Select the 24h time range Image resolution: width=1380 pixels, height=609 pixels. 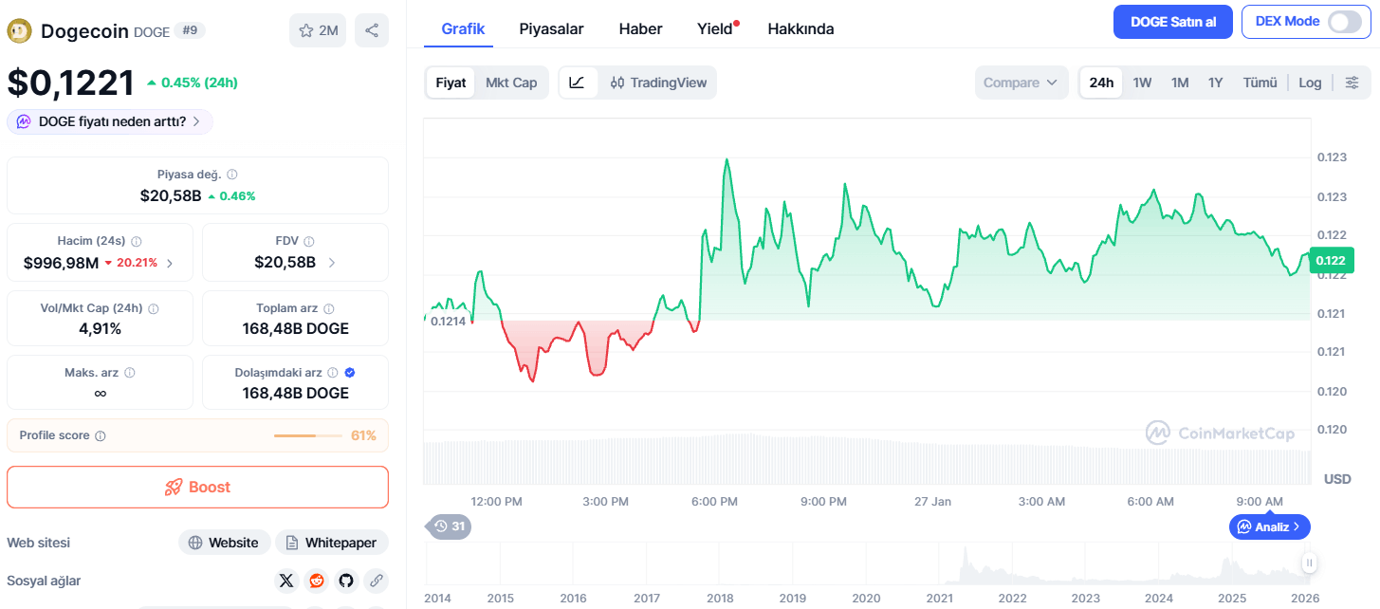(1101, 83)
